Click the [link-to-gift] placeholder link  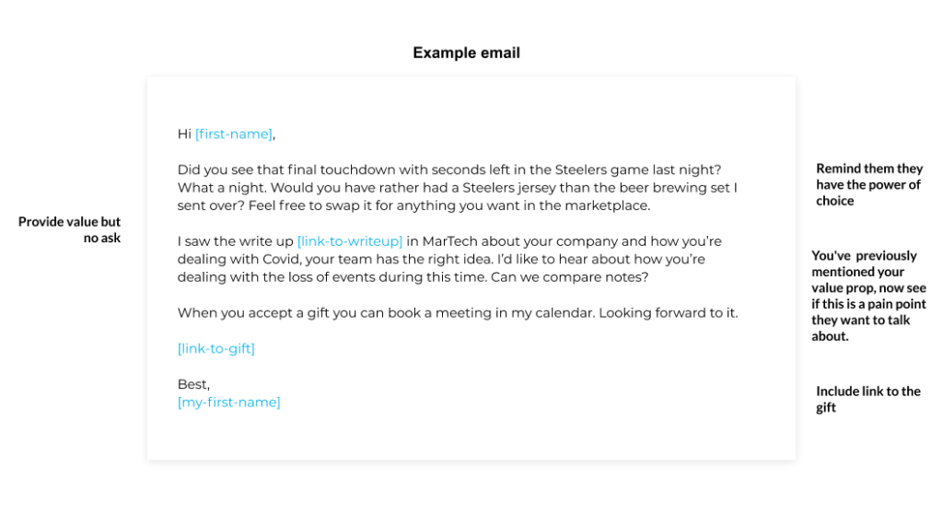click(215, 348)
